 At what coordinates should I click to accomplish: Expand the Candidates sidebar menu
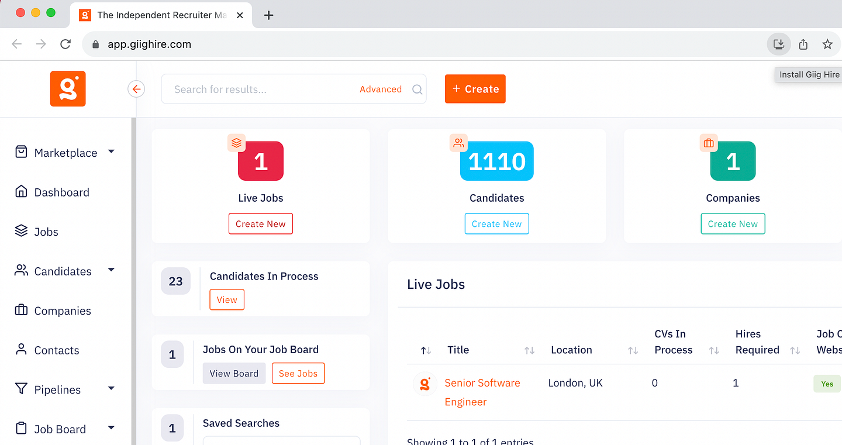111,270
